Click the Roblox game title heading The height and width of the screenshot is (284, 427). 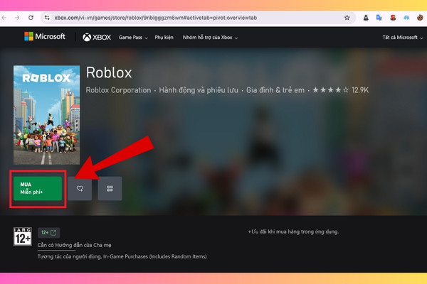tap(109, 73)
